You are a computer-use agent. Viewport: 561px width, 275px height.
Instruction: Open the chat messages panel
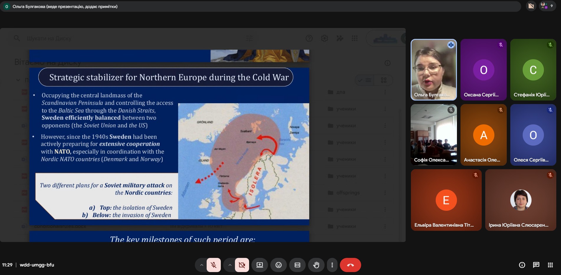tap(536, 265)
